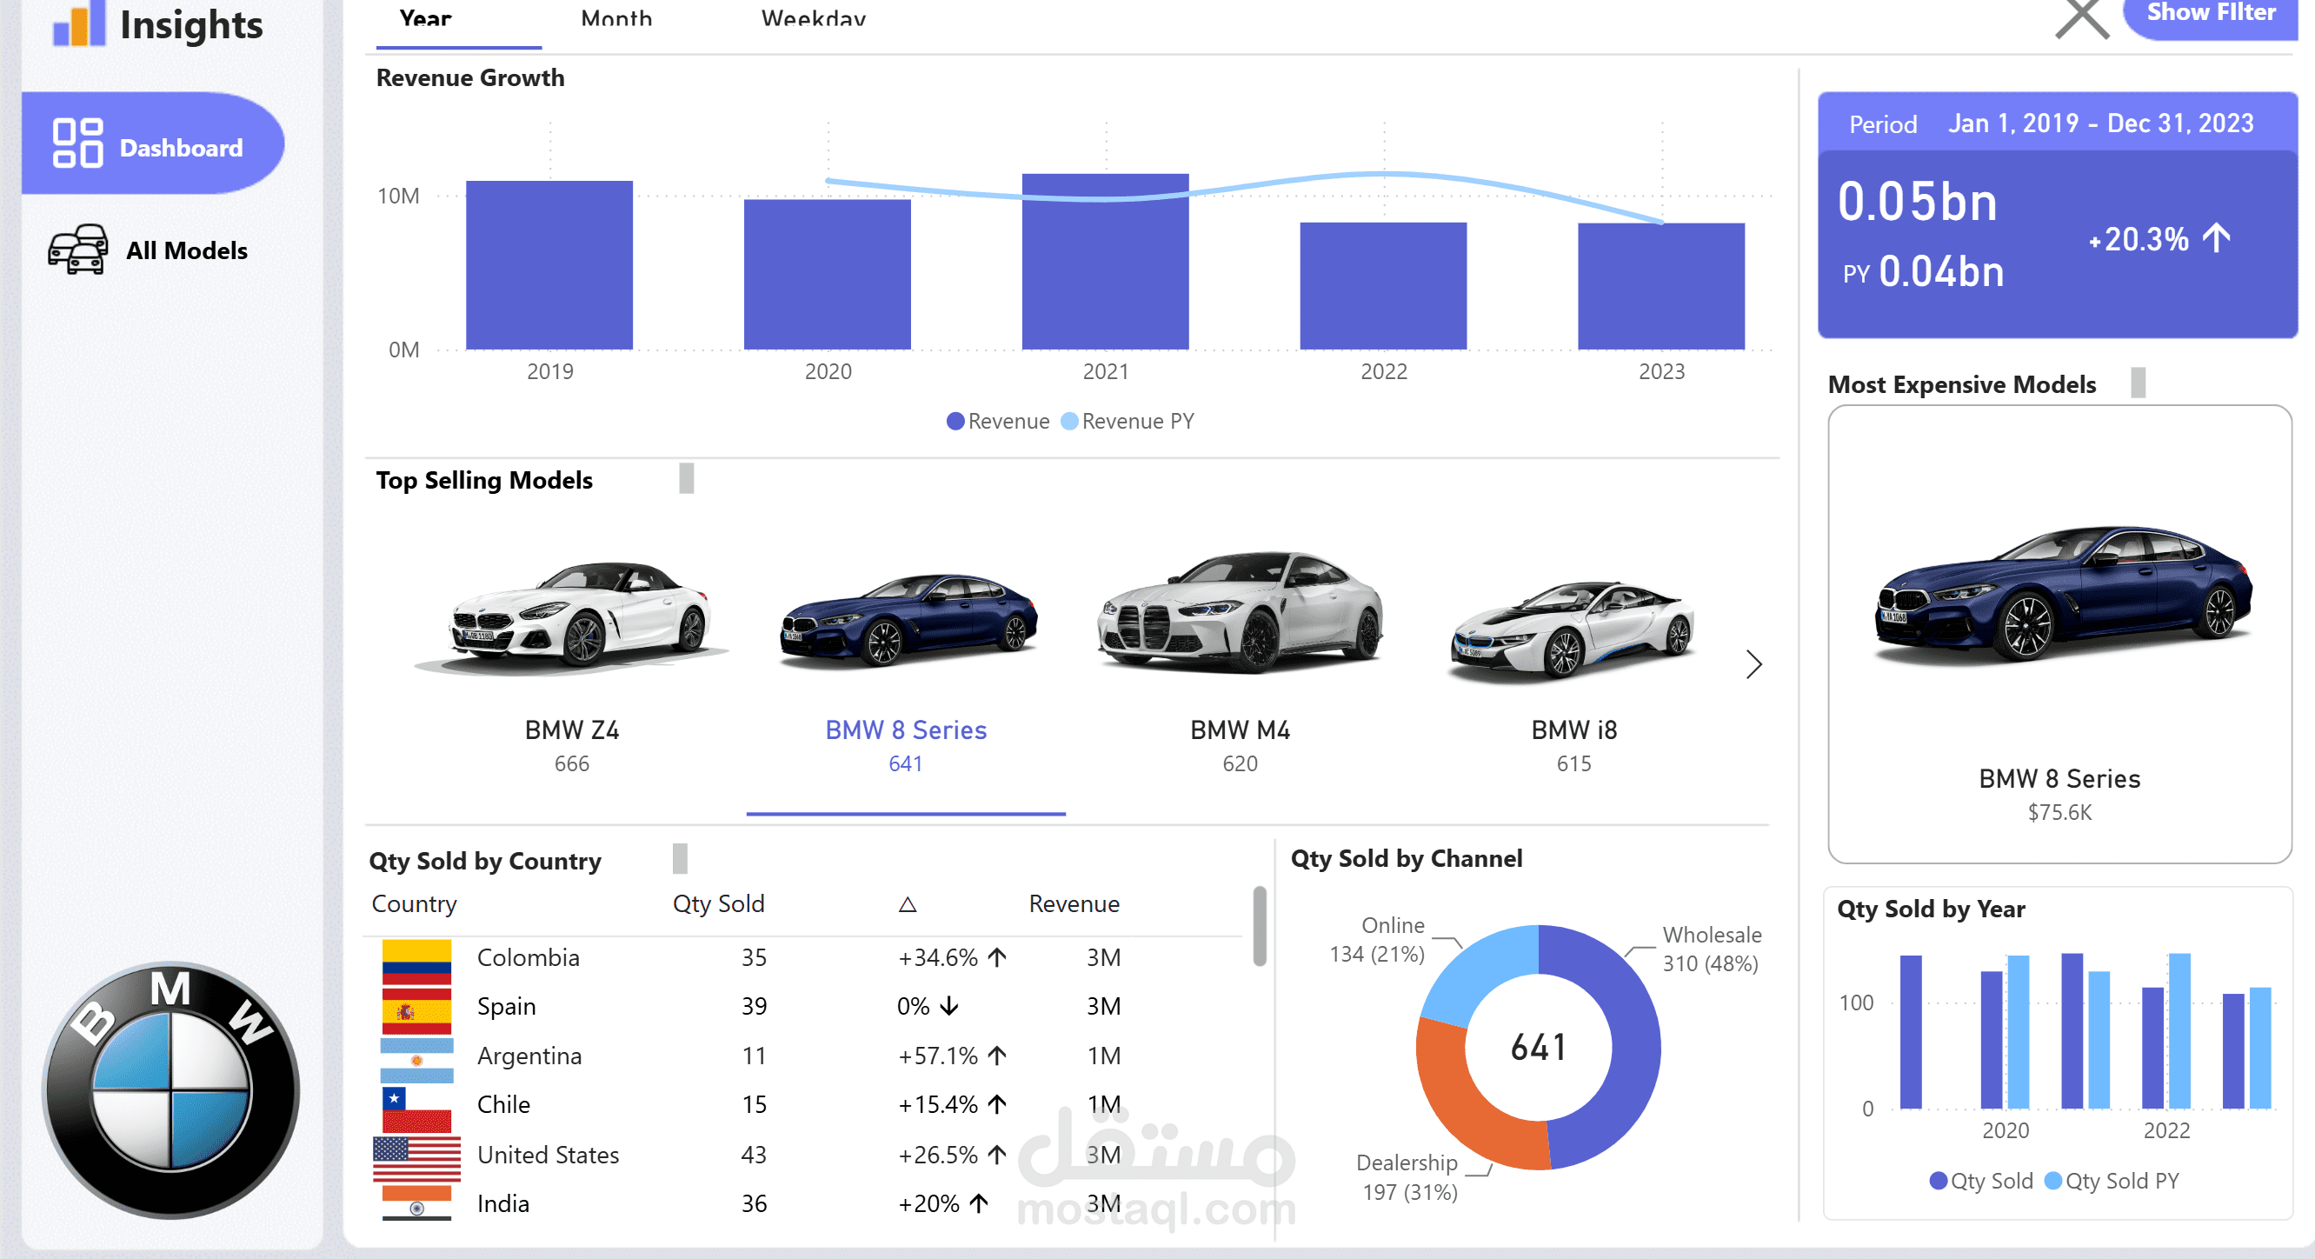
Task: Sort table by Qty Sold column header
Action: [x=719, y=904]
